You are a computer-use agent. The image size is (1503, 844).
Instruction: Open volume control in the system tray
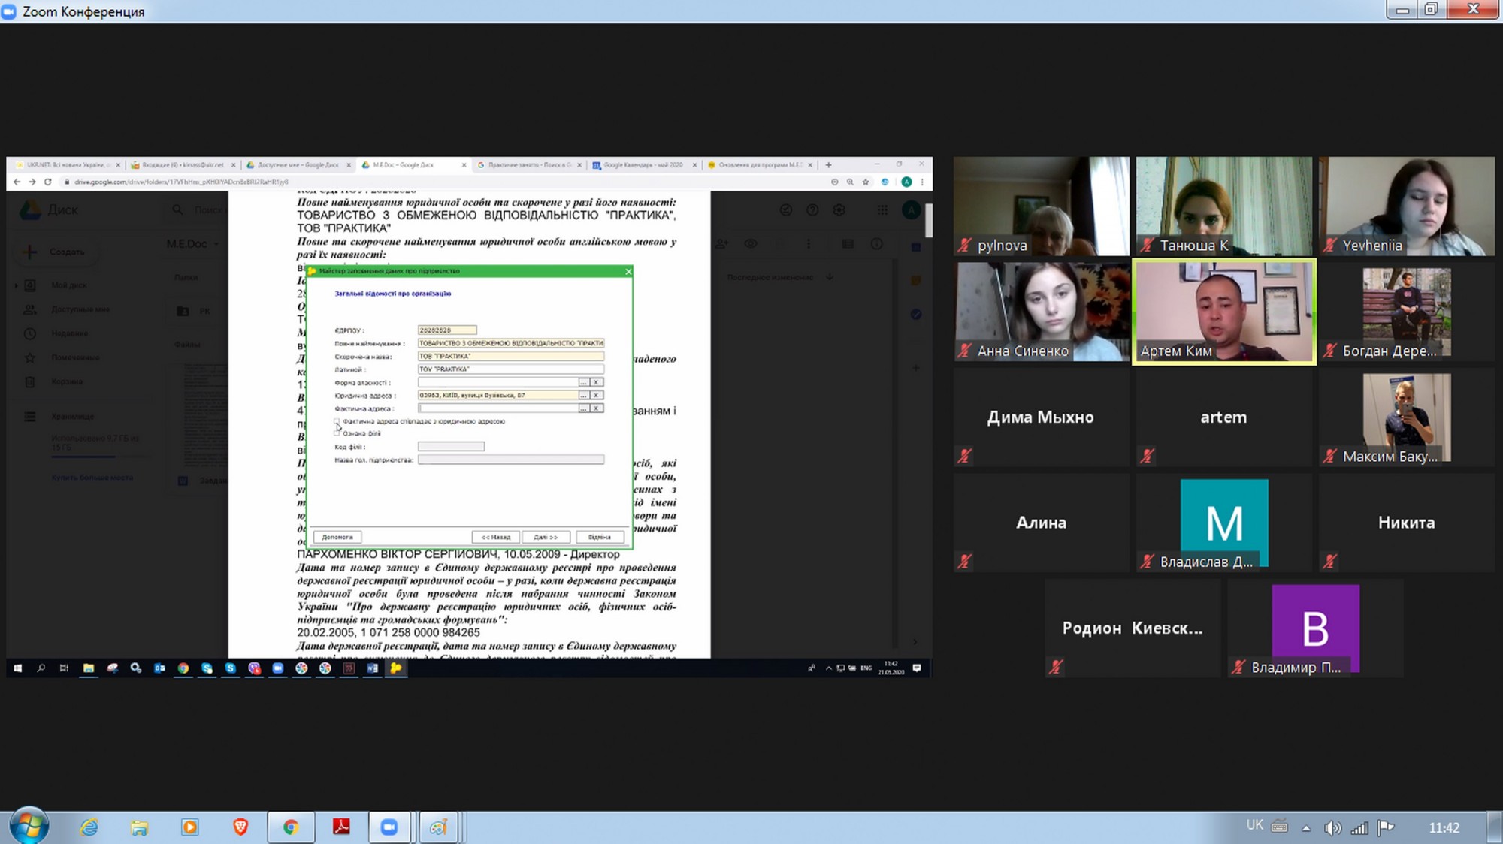[x=1332, y=827]
